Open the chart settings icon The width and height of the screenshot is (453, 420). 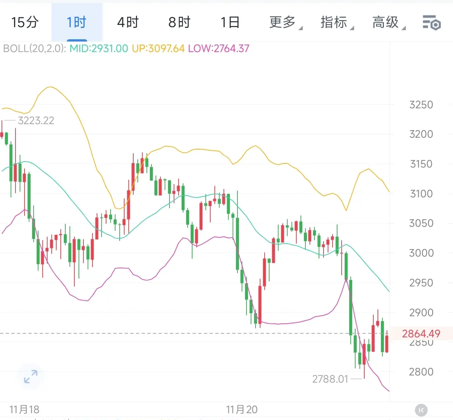point(431,23)
